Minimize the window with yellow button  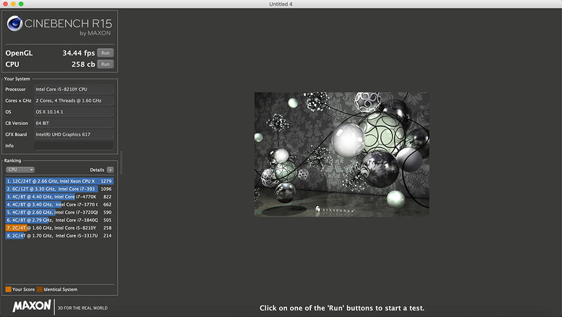click(x=13, y=4)
